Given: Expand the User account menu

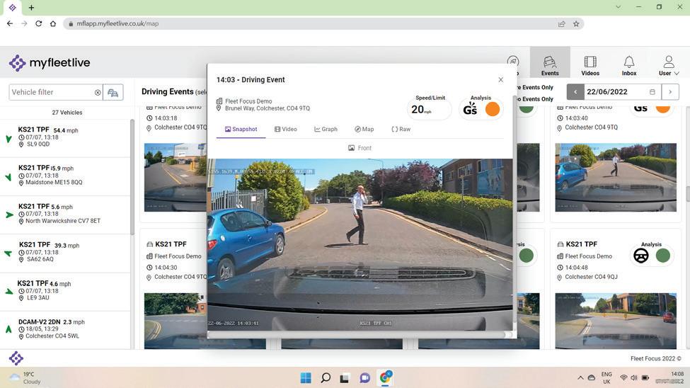Looking at the screenshot, I should tap(669, 65).
